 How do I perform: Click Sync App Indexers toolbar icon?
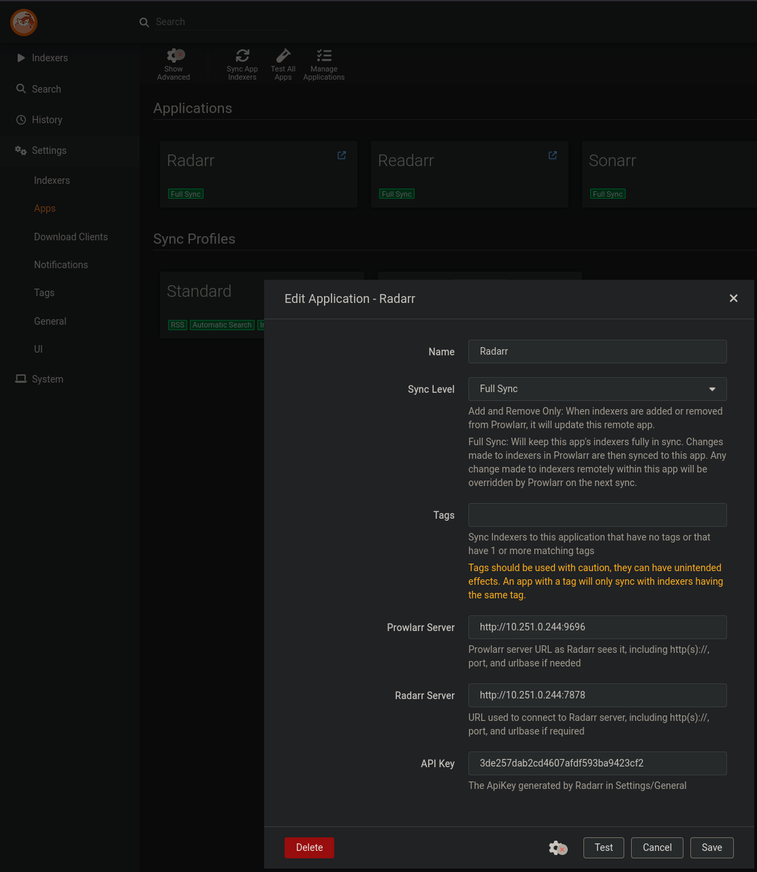tap(242, 65)
